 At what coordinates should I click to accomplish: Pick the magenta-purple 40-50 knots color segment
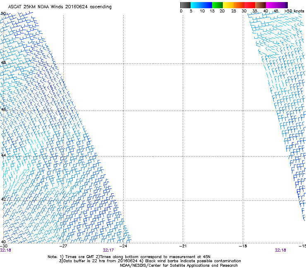277,5
